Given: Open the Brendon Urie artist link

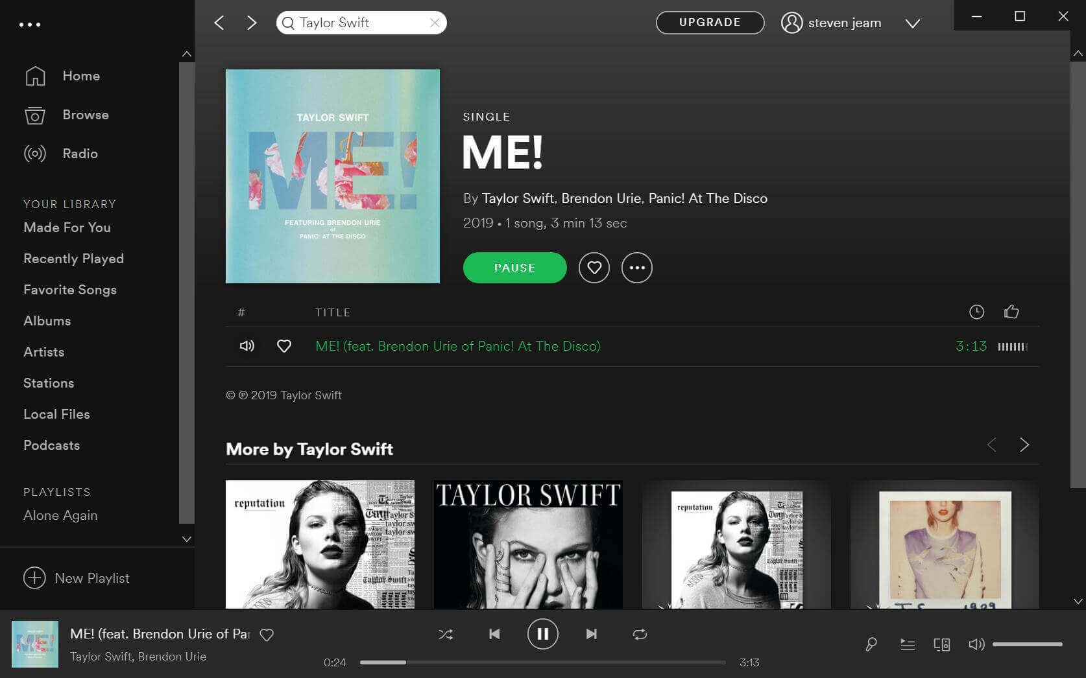Looking at the screenshot, I should pos(601,198).
